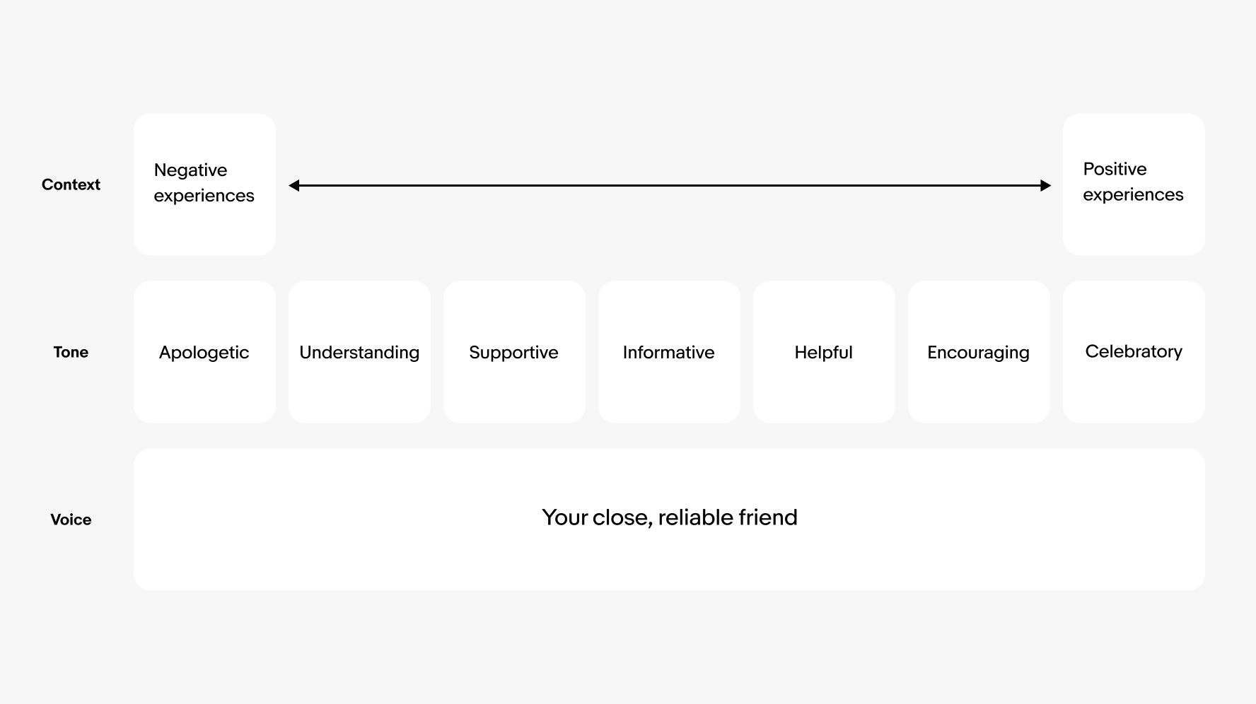
Task: Click the Tone row label
Action: point(71,352)
